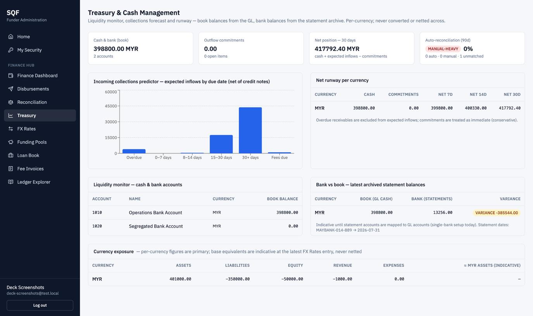The height and width of the screenshot is (316, 533).
Task: Go to Finance Dashboard
Action: [x=40, y=76]
